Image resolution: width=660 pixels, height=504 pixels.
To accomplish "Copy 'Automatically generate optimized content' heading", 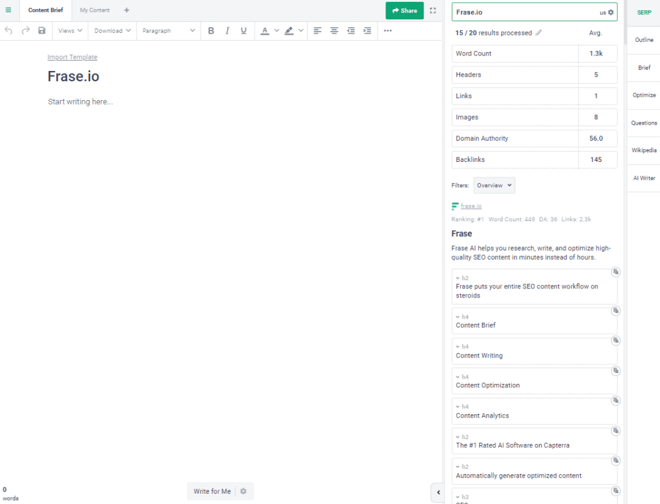I will coord(616,460).
